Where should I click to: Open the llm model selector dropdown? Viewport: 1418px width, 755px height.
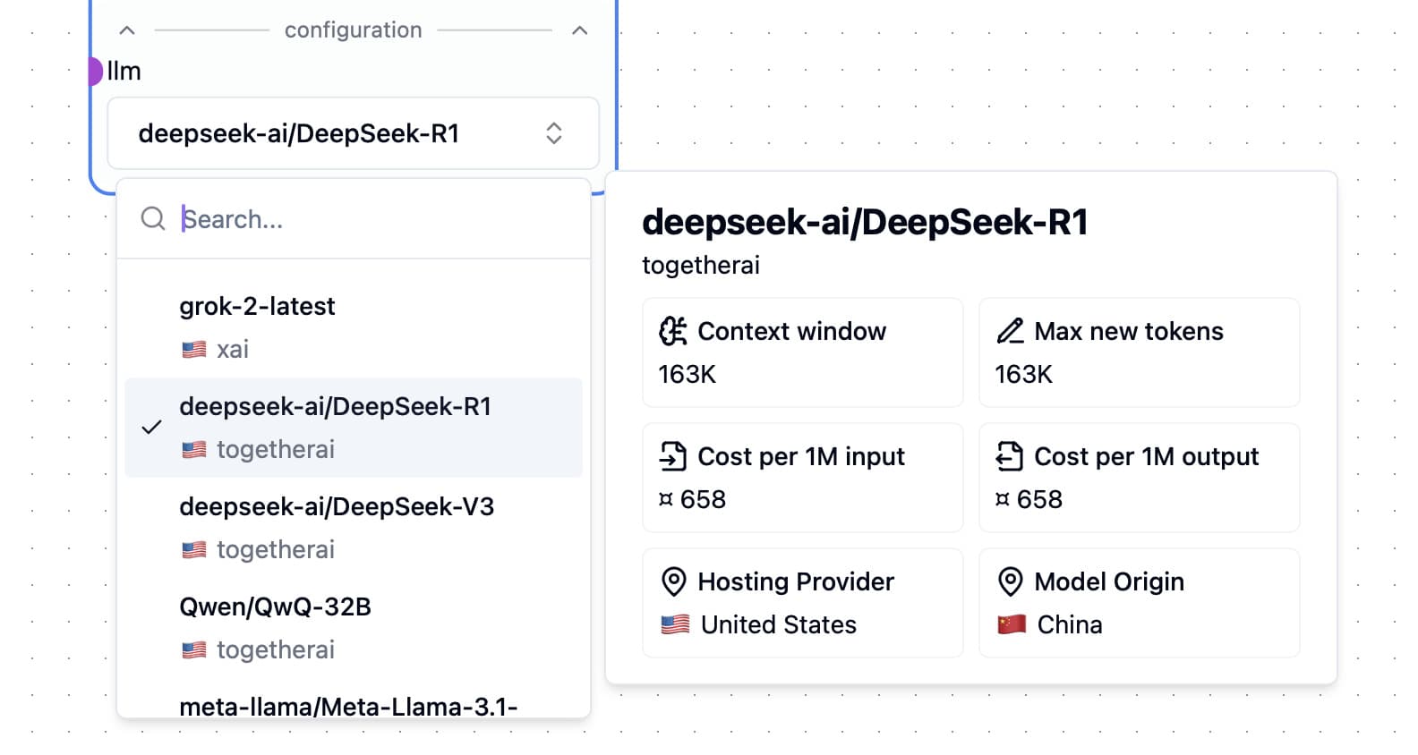[x=353, y=134]
